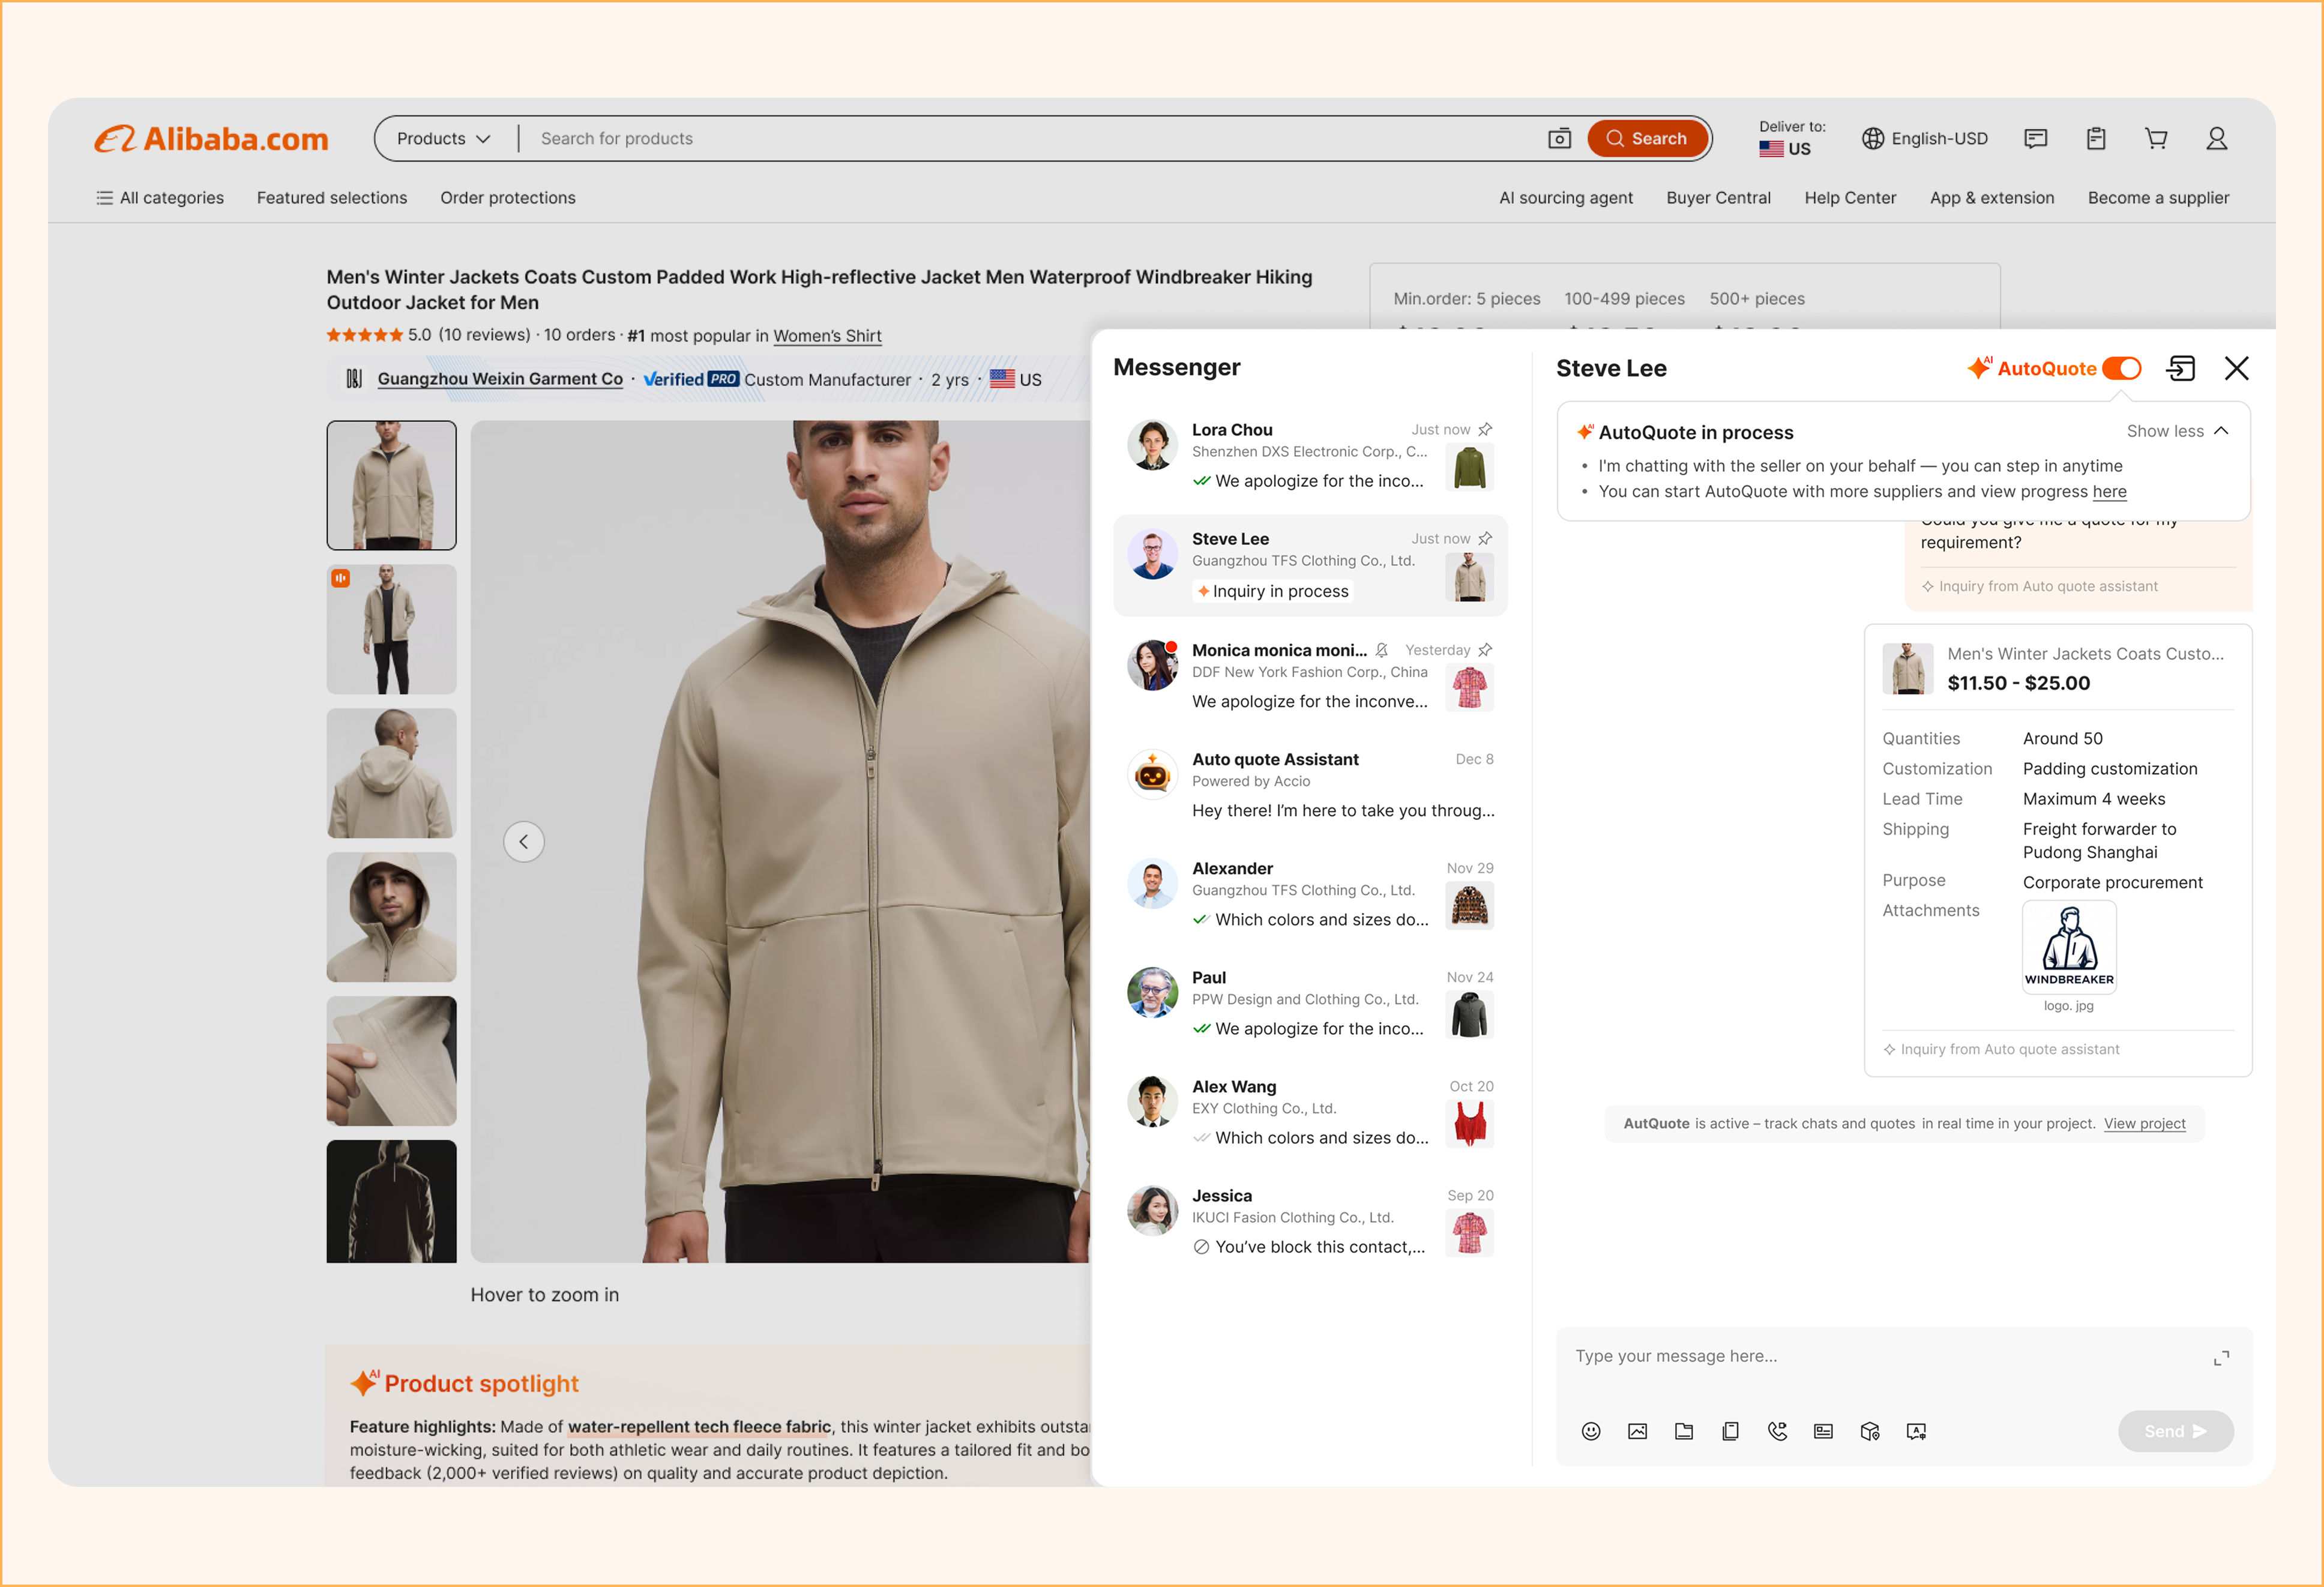Open the Products dropdown in search bar
The height and width of the screenshot is (1587, 2324).
click(x=443, y=138)
